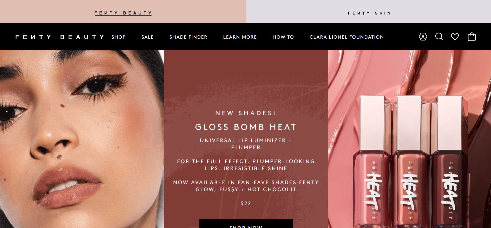The width and height of the screenshot is (491, 228).
Task: Click the $22 price text
Action: [x=246, y=203]
